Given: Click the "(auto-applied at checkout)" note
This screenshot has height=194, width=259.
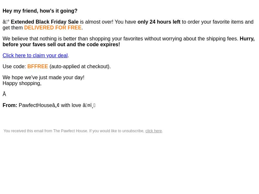Looking at the screenshot, I should pos(80,67).
